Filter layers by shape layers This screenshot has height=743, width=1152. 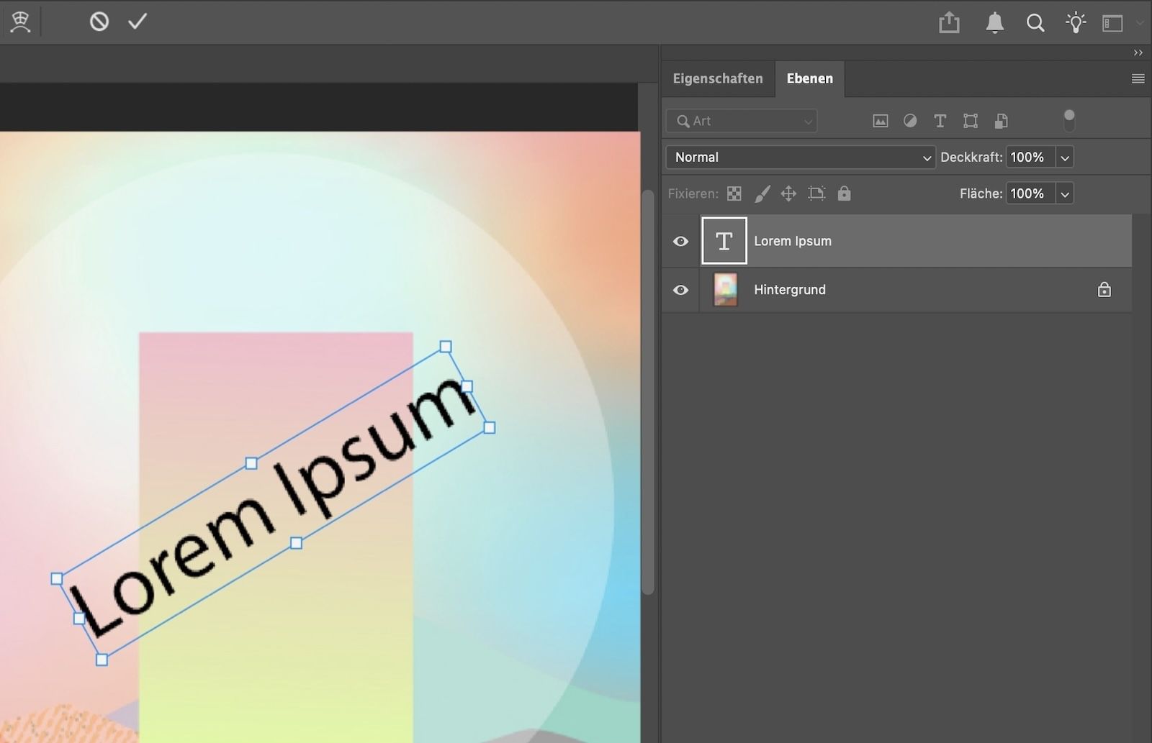[x=971, y=121]
